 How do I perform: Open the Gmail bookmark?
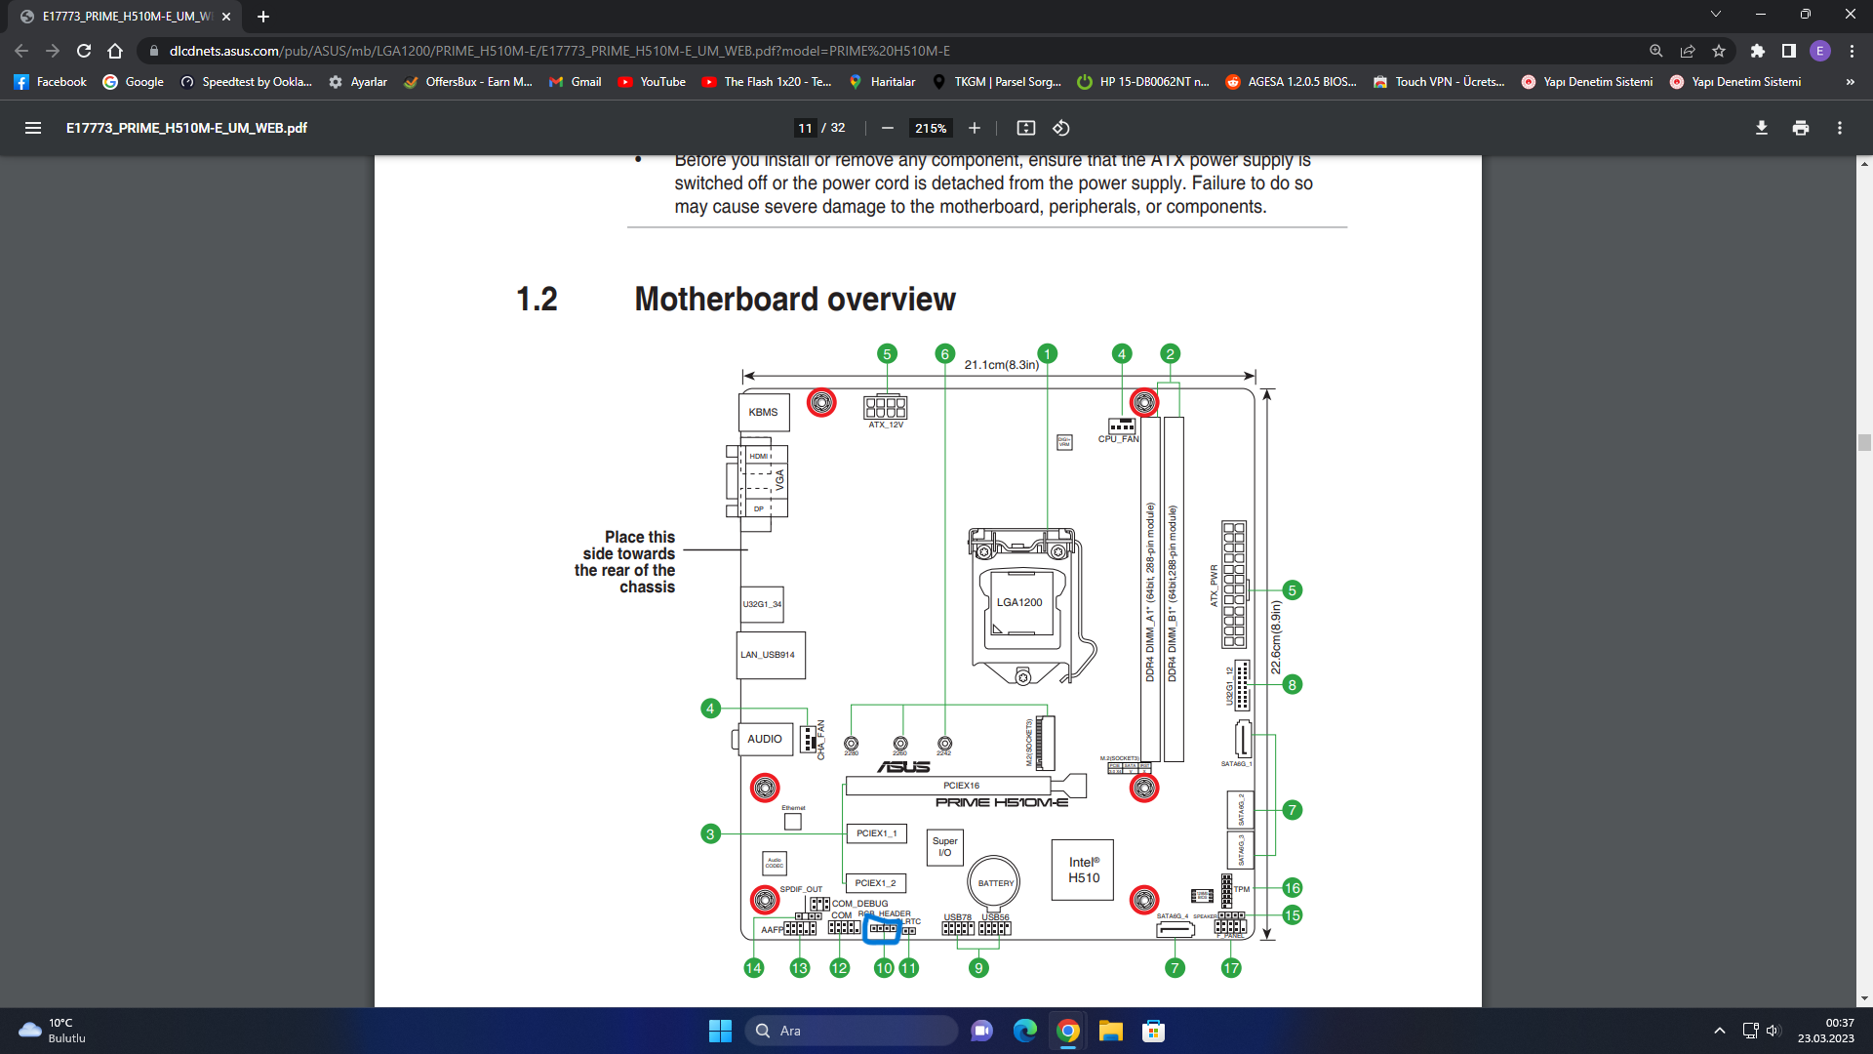[575, 82]
